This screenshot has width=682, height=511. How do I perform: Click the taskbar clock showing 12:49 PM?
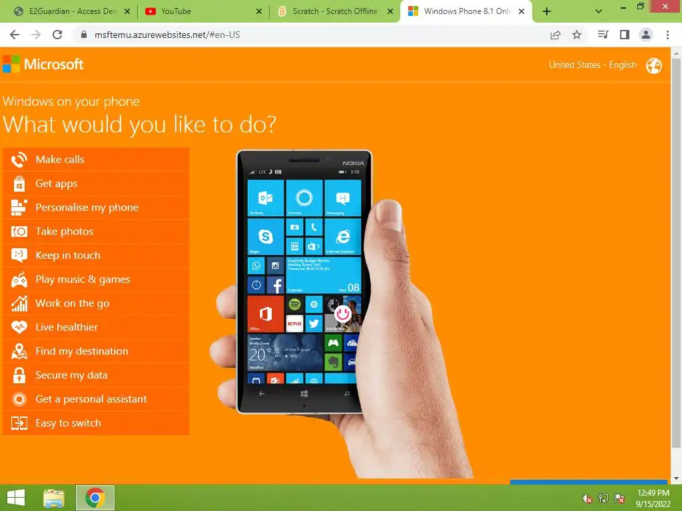653,498
